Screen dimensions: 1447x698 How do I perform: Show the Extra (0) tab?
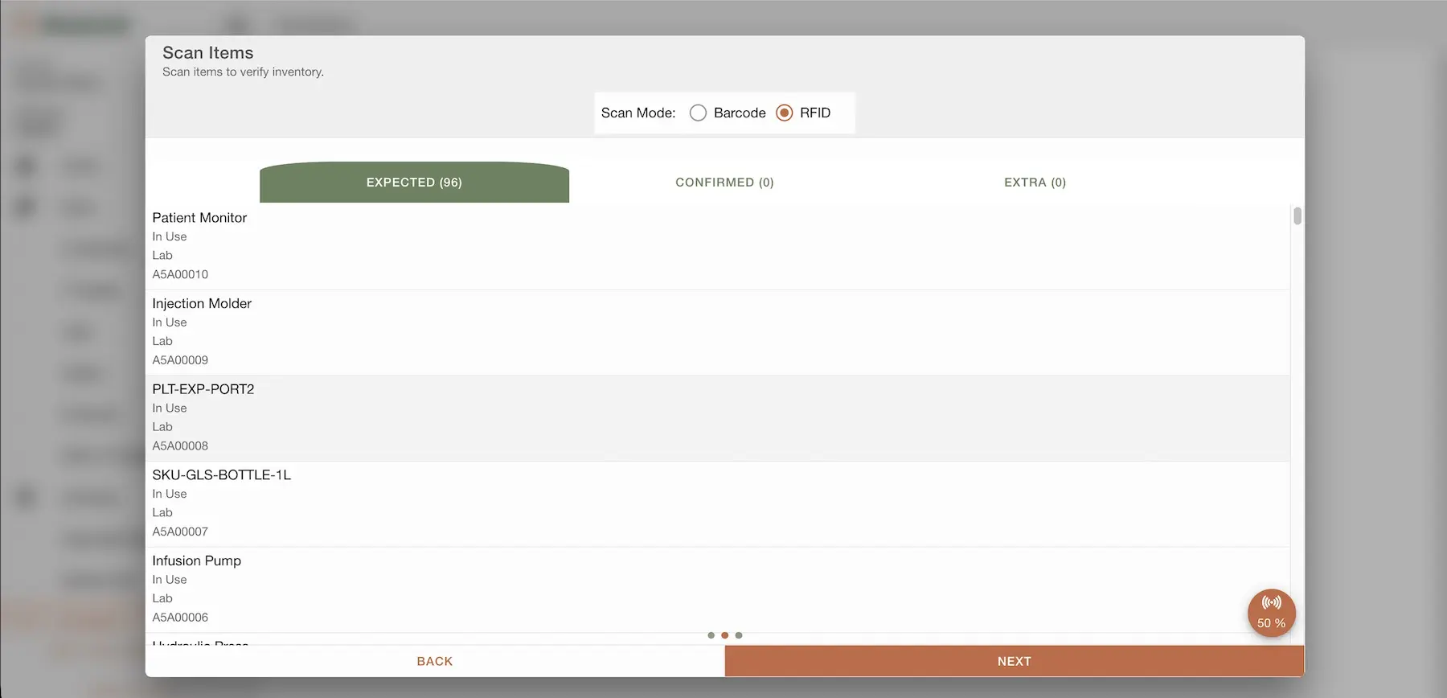coord(1035,183)
